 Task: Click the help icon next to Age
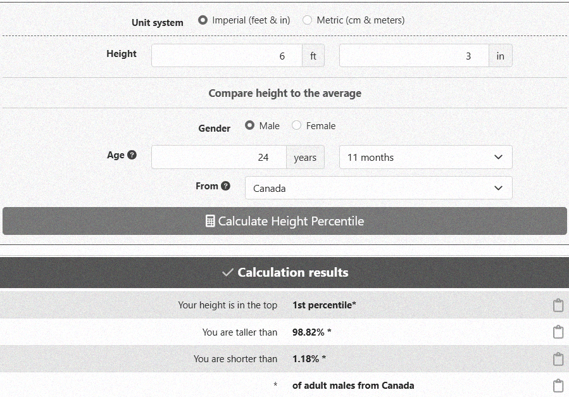pyautogui.click(x=132, y=155)
